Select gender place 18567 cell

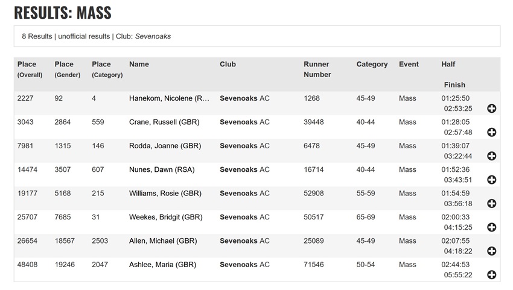65,241
